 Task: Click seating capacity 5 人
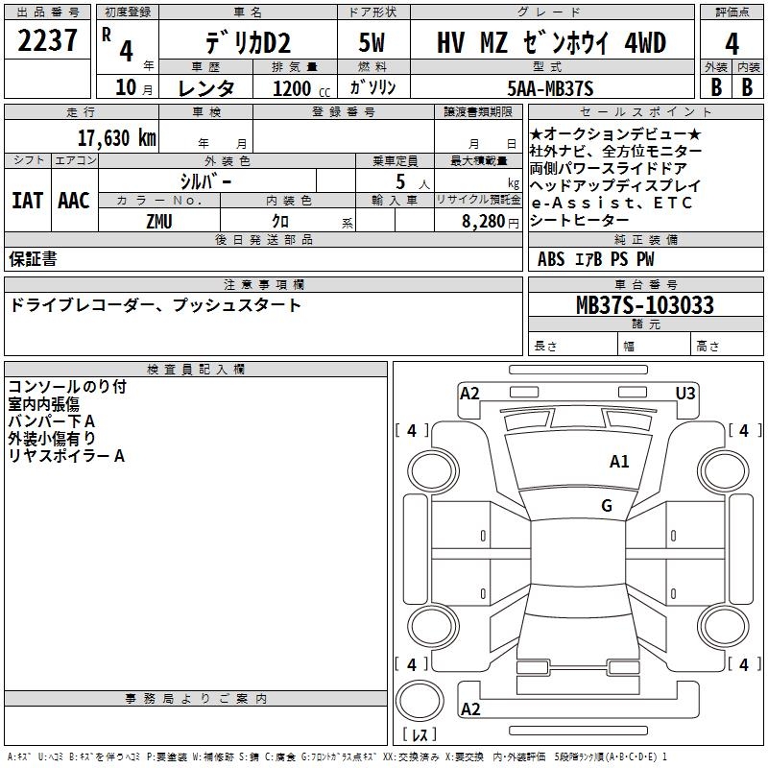click(x=413, y=182)
